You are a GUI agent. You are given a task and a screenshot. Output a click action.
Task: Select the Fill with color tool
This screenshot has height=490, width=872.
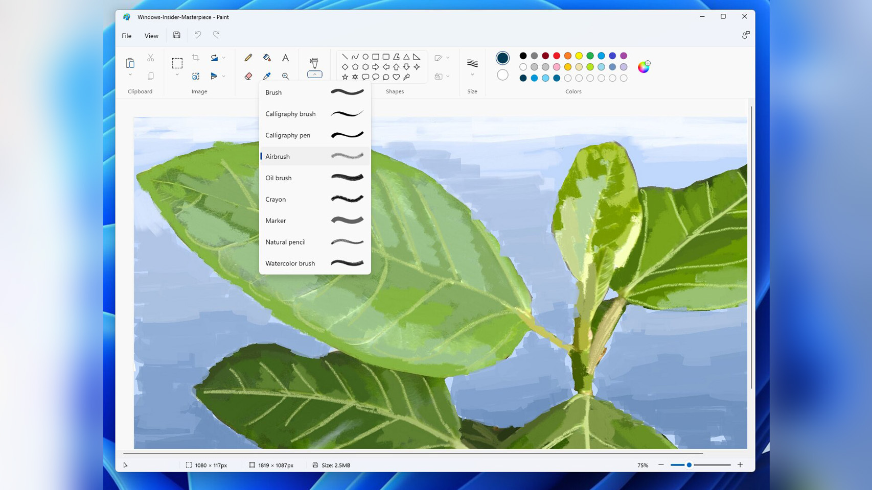266,58
